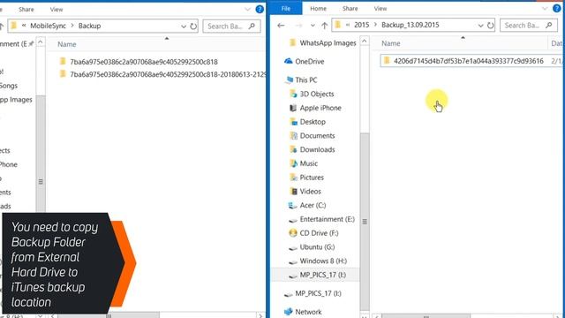Open recent locations dropdown in right window

(313, 26)
